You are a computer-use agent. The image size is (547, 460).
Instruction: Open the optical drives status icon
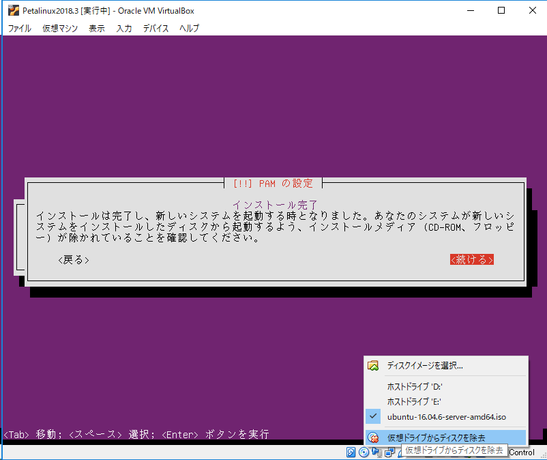(x=363, y=452)
